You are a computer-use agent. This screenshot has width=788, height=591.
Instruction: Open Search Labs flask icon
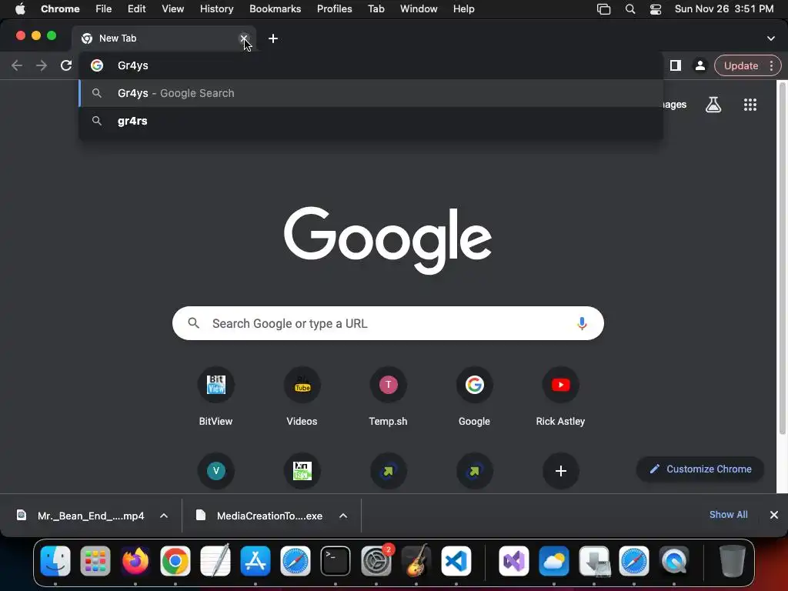pos(713,105)
